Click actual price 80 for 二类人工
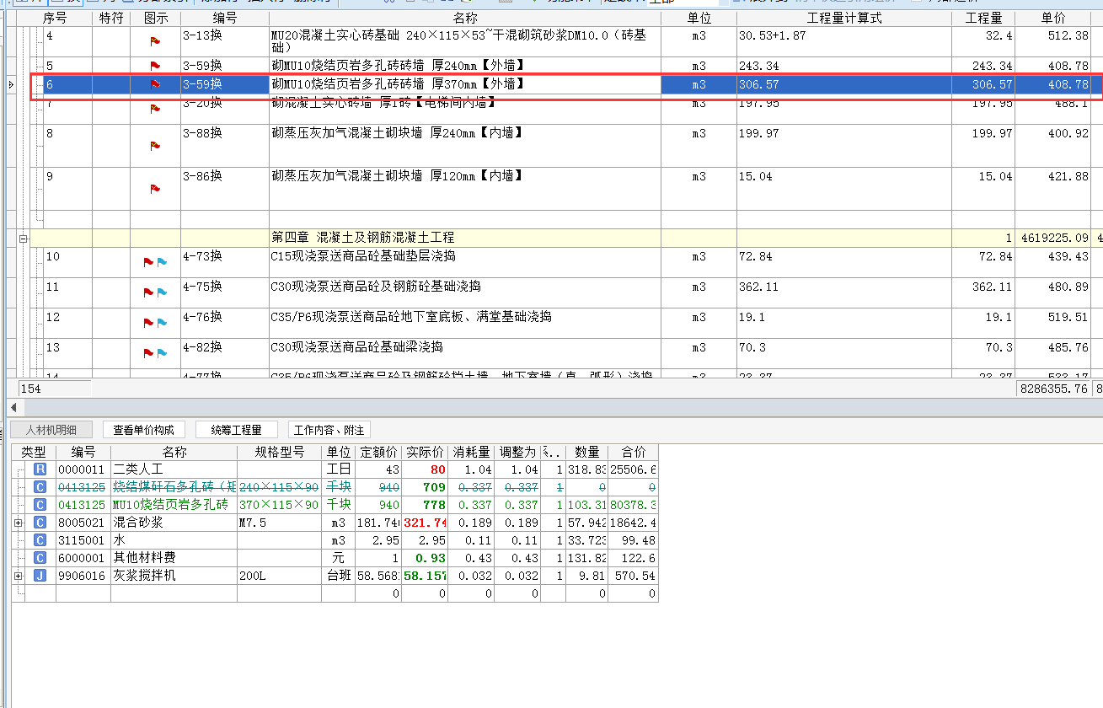The height and width of the screenshot is (708, 1103). (424, 469)
